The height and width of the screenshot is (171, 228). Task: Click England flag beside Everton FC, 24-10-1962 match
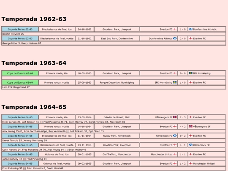click(x=175, y=29)
